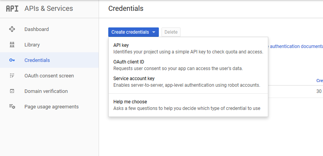Click the API logo icon

(x=12, y=9)
